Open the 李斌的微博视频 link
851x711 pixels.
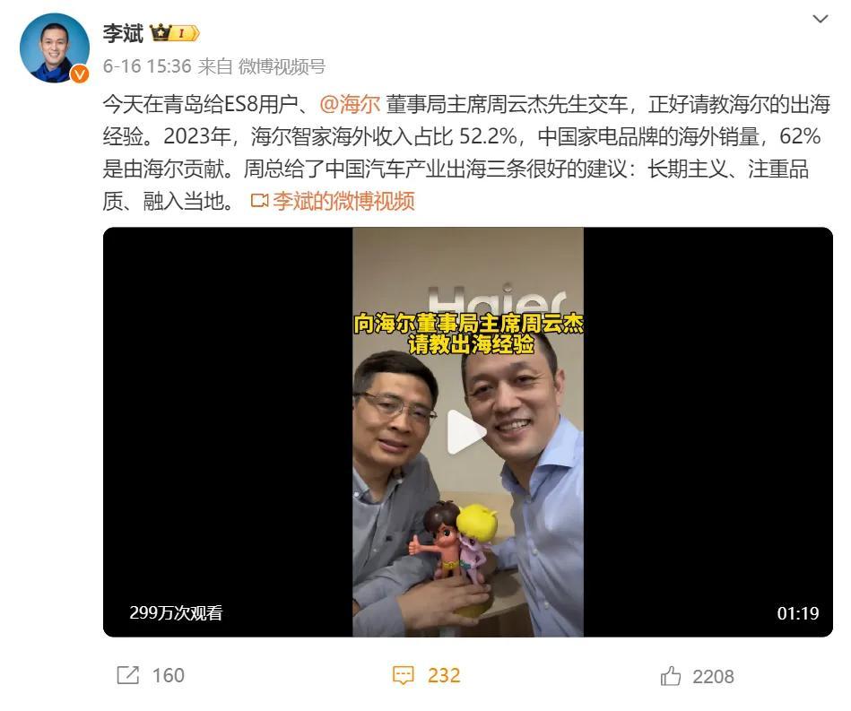point(343,201)
